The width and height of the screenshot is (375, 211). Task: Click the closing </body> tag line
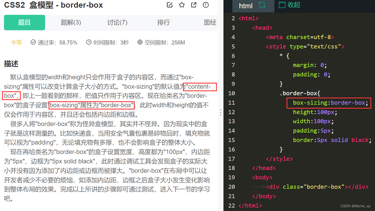pos(264,196)
